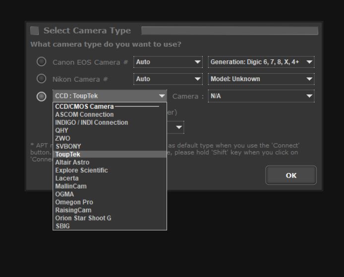
Task: Select the CCD camera radio button
Action: [41, 96]
